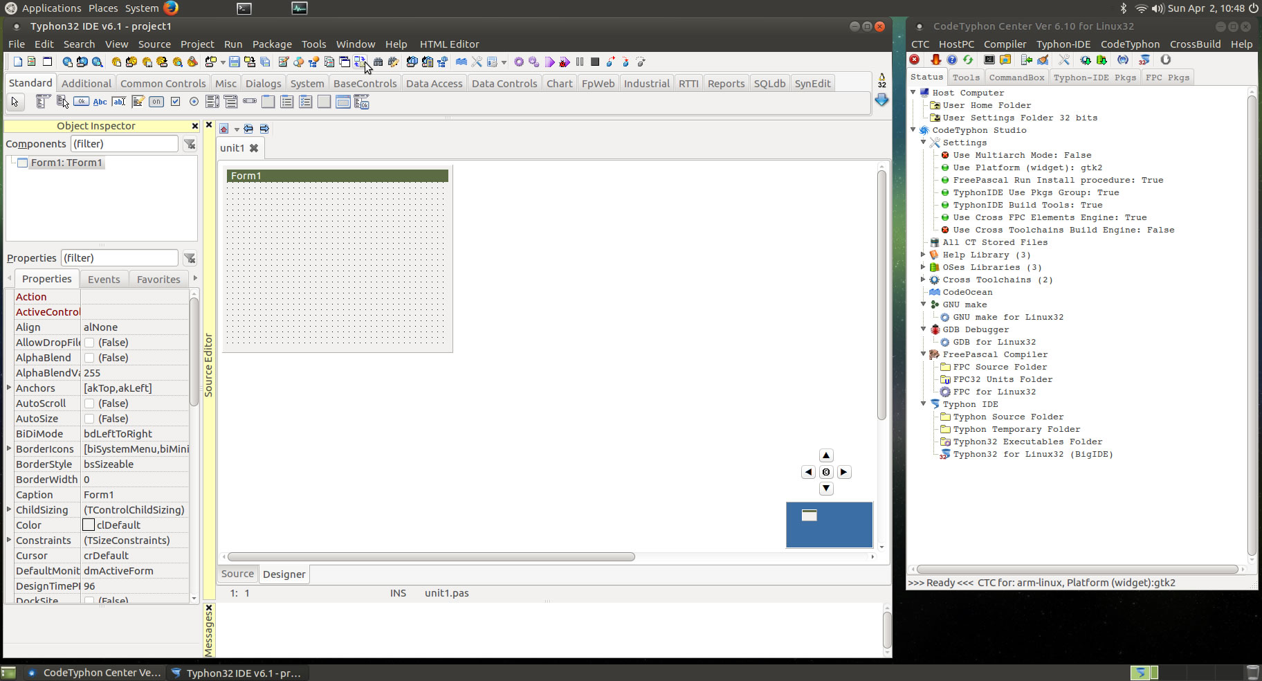Expand Help Library node in CodeTyphon Center
Image resolution: width=1262 pixels, height=681 pixels.
pos(923,255)
